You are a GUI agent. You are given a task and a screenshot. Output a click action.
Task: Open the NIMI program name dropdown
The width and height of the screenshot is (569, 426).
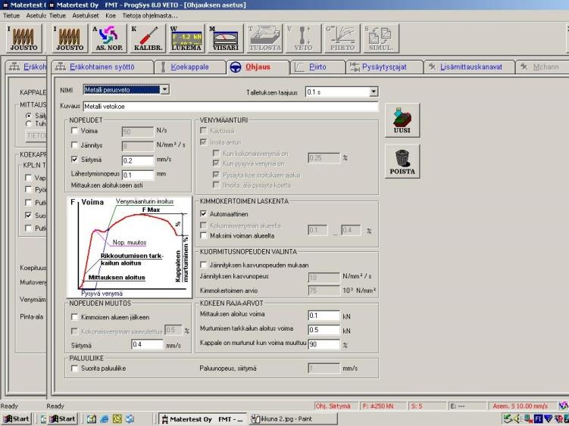[x=164, y=89]
